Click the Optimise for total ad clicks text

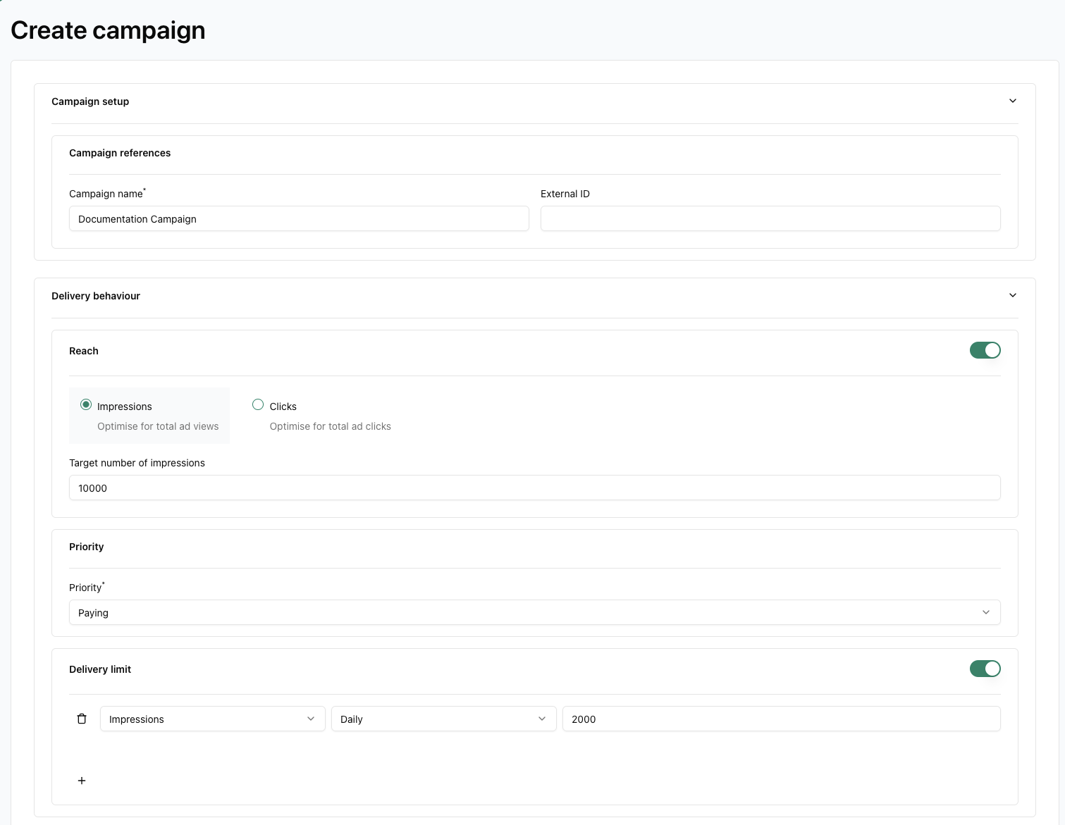[330, 426]
